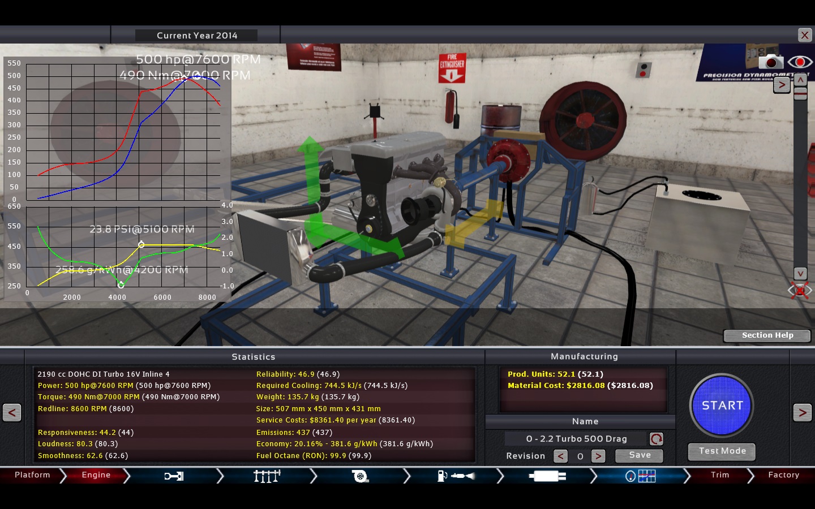This screenshot has width=815, height=509.
Task: Click the Loudness: 80.3 stat
Action: point(78,444)
